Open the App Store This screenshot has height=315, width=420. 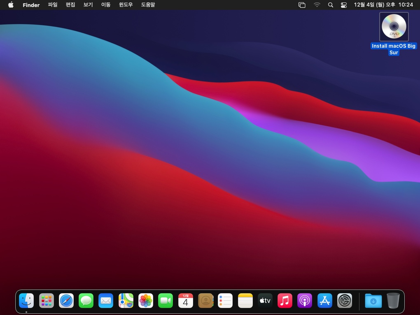[x=324, y=301]
